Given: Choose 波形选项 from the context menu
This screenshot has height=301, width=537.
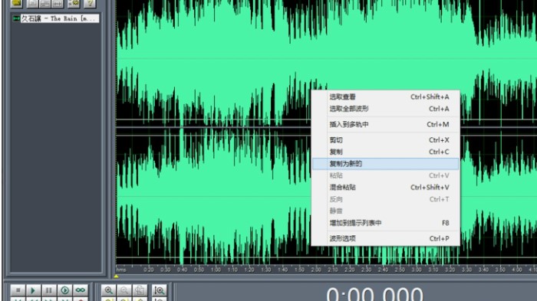Looking at the screenshot, I should (386, 238).
